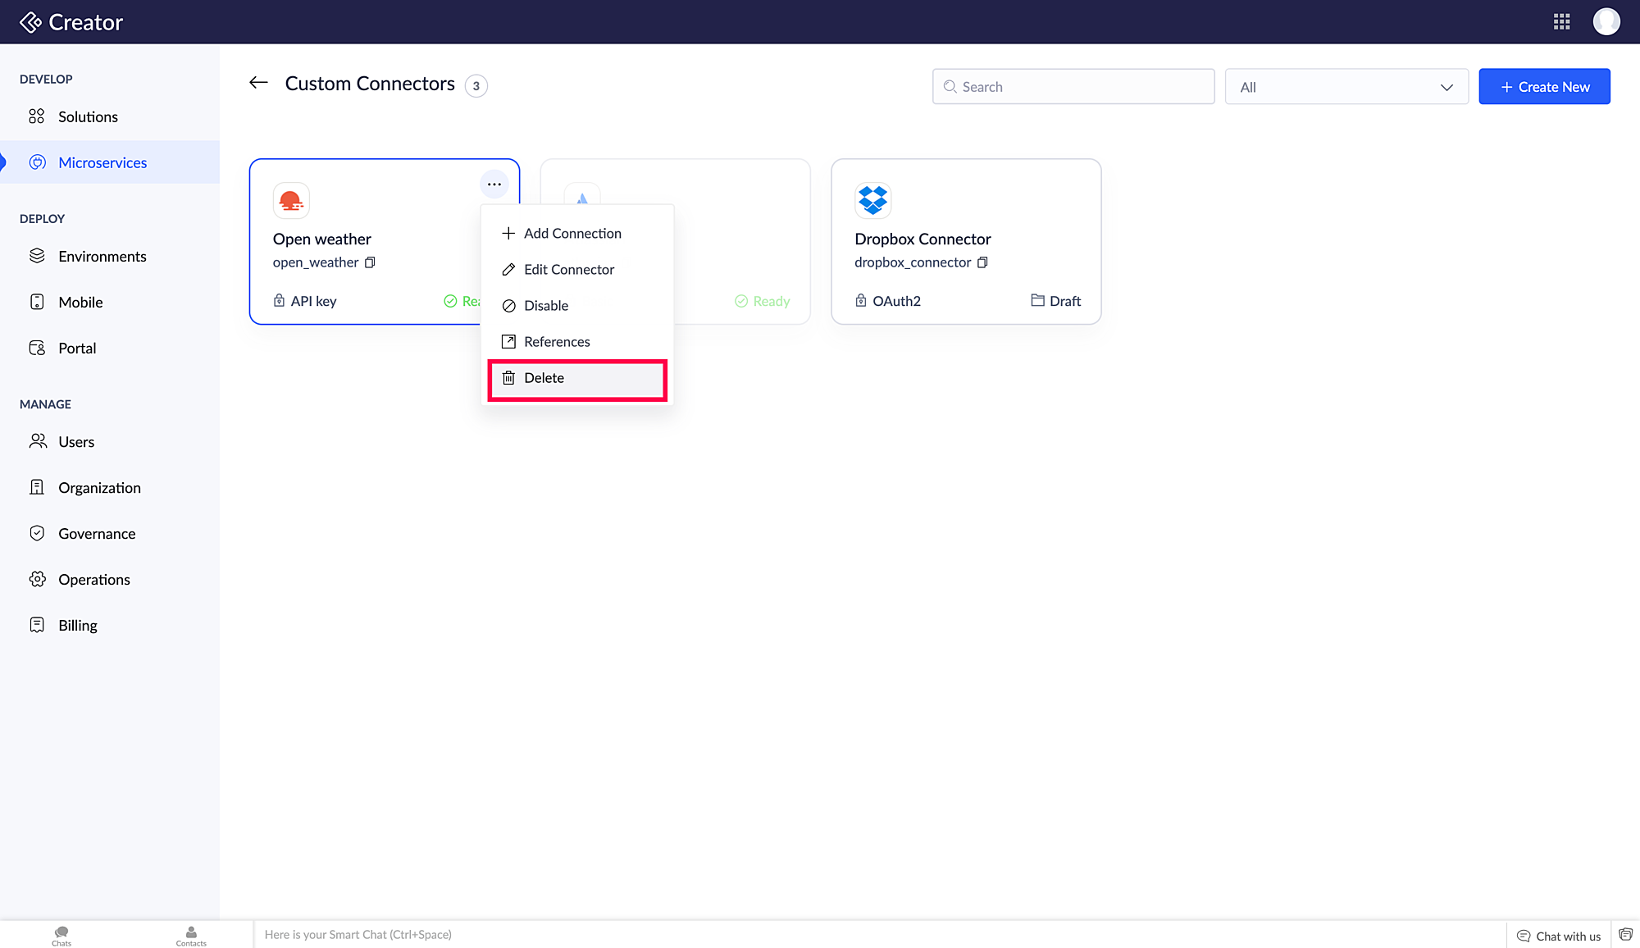Click Add Connection menu entry
Viewport: 1640px width, 948px height.
click(x=572, y=234)
